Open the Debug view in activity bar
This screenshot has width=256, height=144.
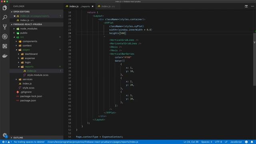(5, 36)
